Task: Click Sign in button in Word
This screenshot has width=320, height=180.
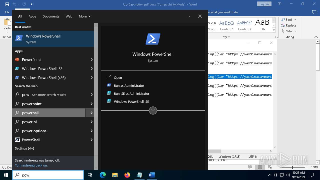Action: point(264,4)
